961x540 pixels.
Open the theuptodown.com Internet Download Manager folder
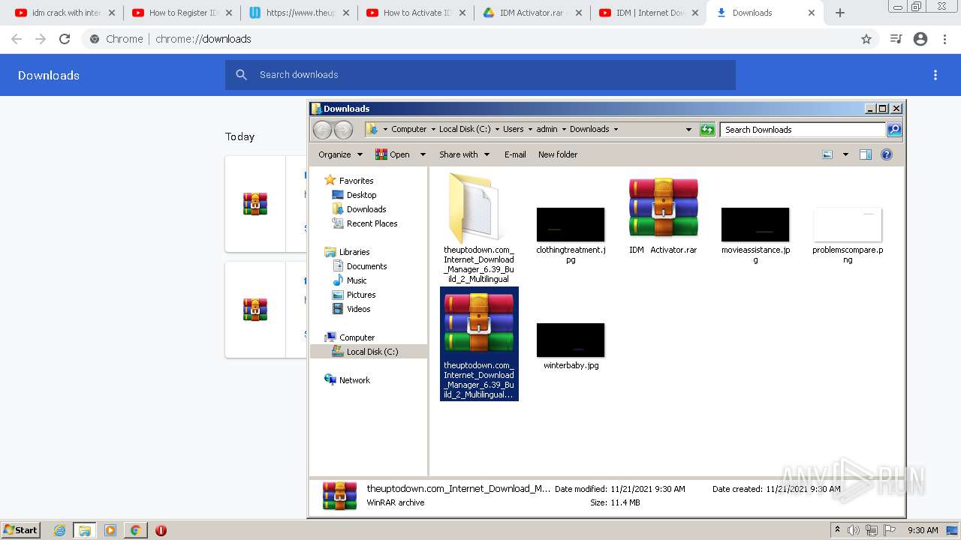point(479,228)
